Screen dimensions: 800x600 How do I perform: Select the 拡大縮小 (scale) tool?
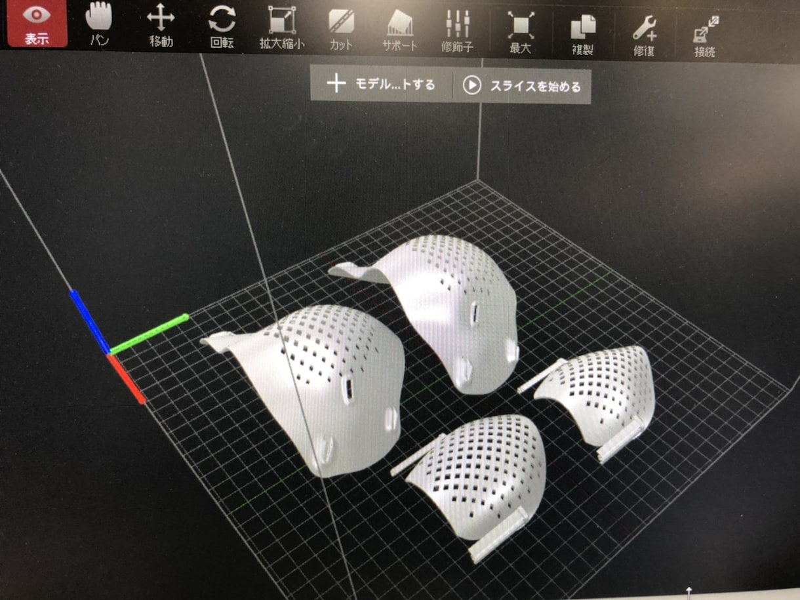click(x=282, y=28)
